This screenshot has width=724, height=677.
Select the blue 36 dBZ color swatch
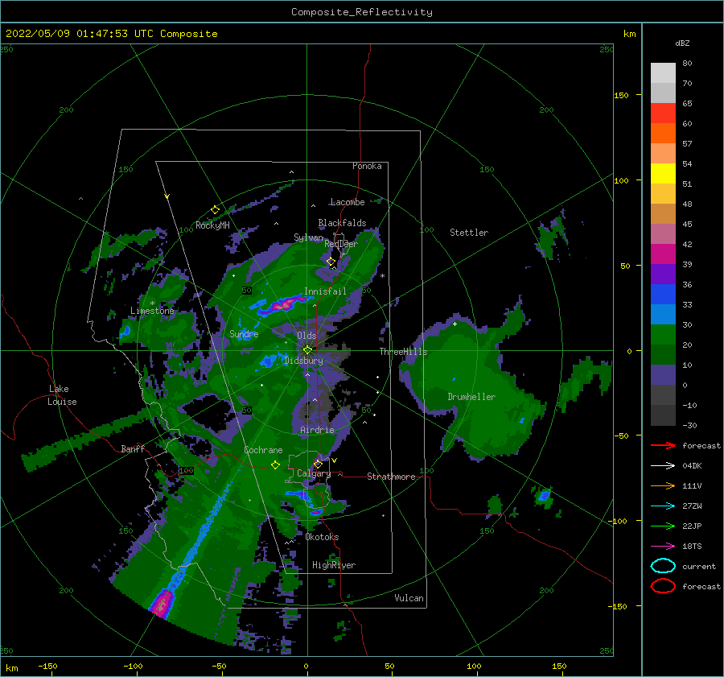coord(663,294)
